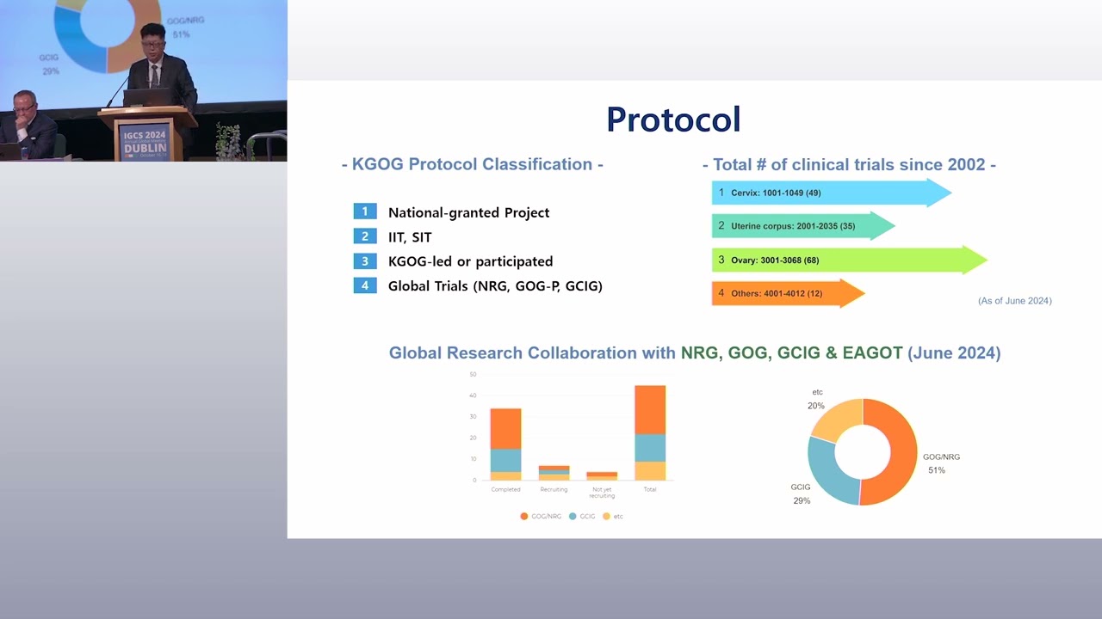Click the orange GOG/NRG donut segment
Image resolution: width=1102 pixels, height=619 pixels.
903,451
